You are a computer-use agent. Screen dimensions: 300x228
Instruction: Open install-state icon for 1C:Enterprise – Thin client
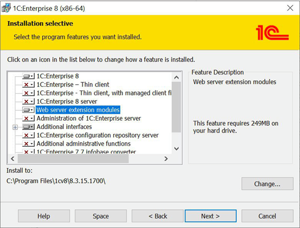(28, 85)
